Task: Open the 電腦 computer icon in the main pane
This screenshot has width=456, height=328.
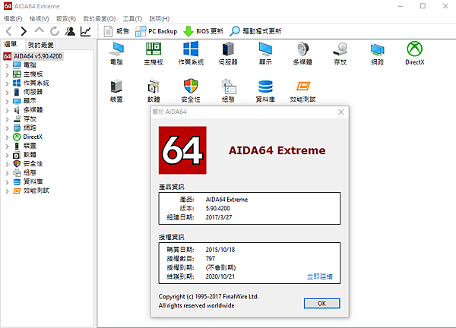Action: [x=116, y=53]
